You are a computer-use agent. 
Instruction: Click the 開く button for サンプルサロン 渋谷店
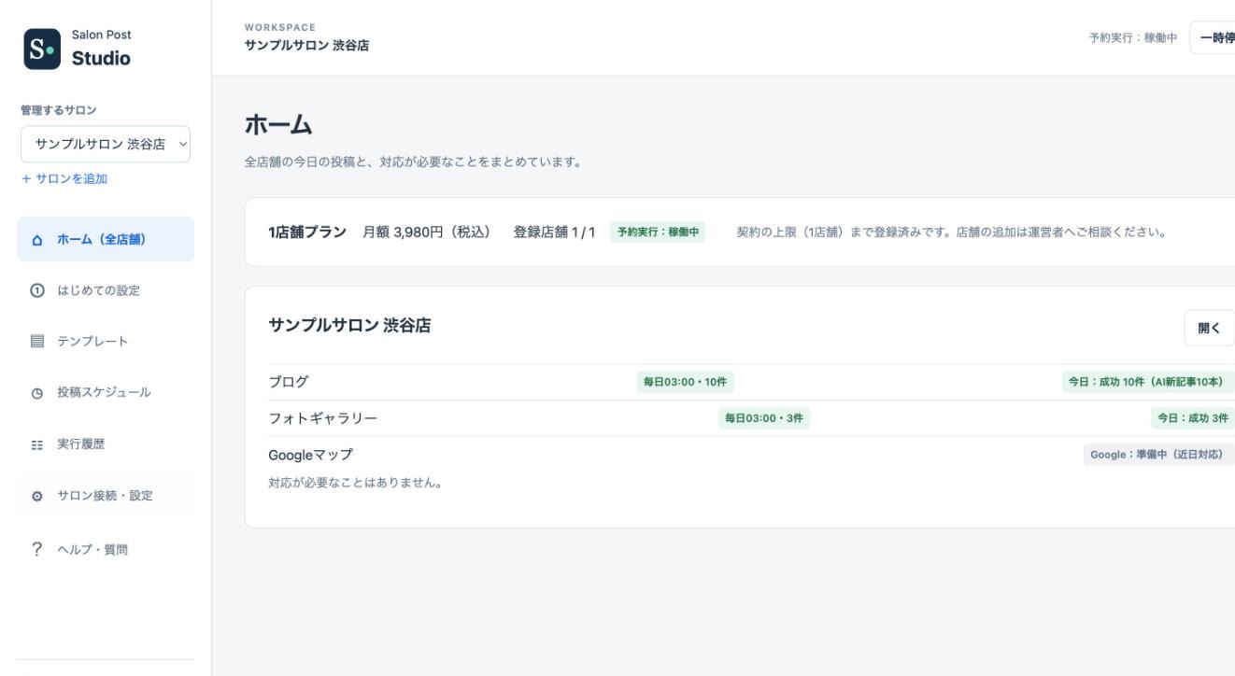coord(1209,328)
